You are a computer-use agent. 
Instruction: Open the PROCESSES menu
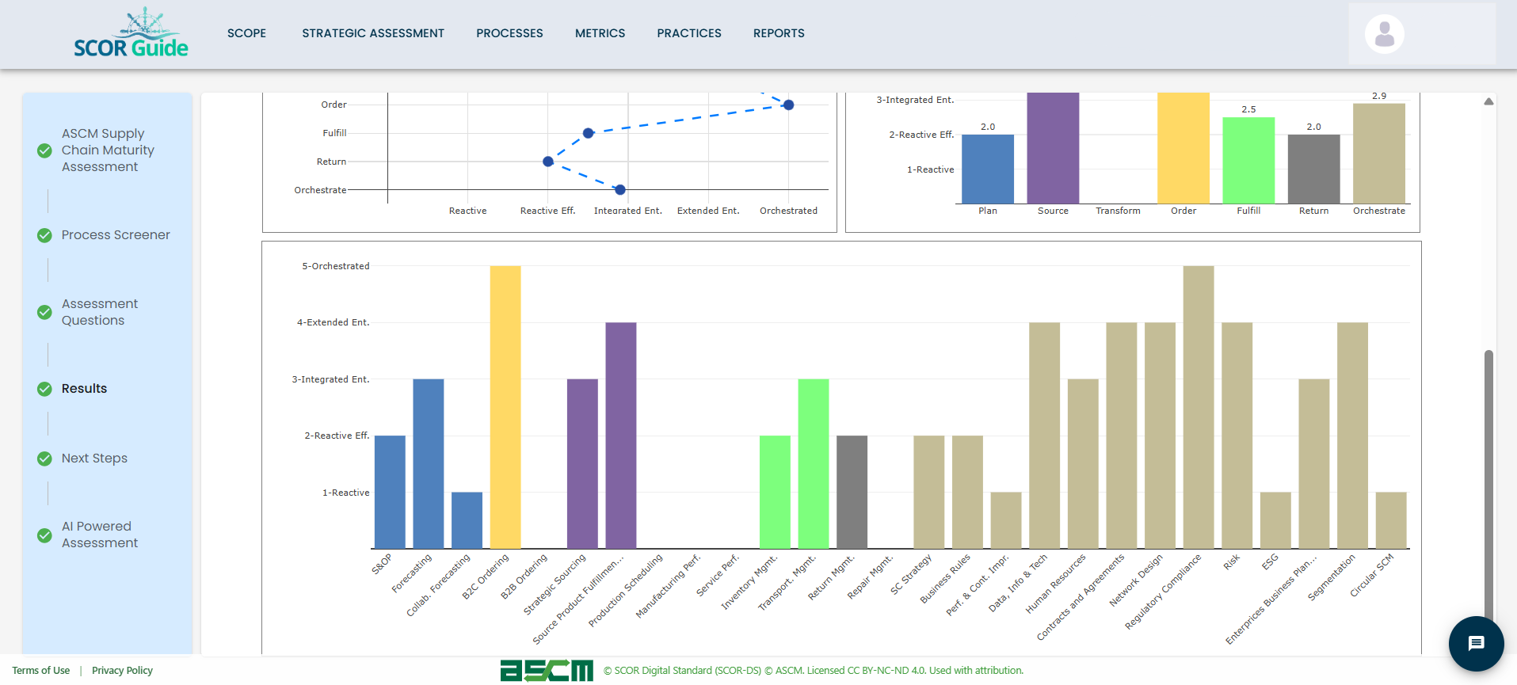[509, 33]
